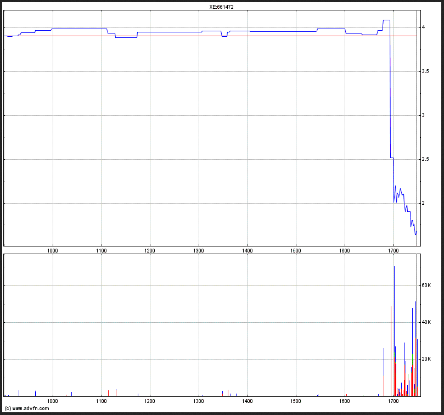Click volume axis label 40K
Viewport: 444px width, 415px height.
(426, 322)
